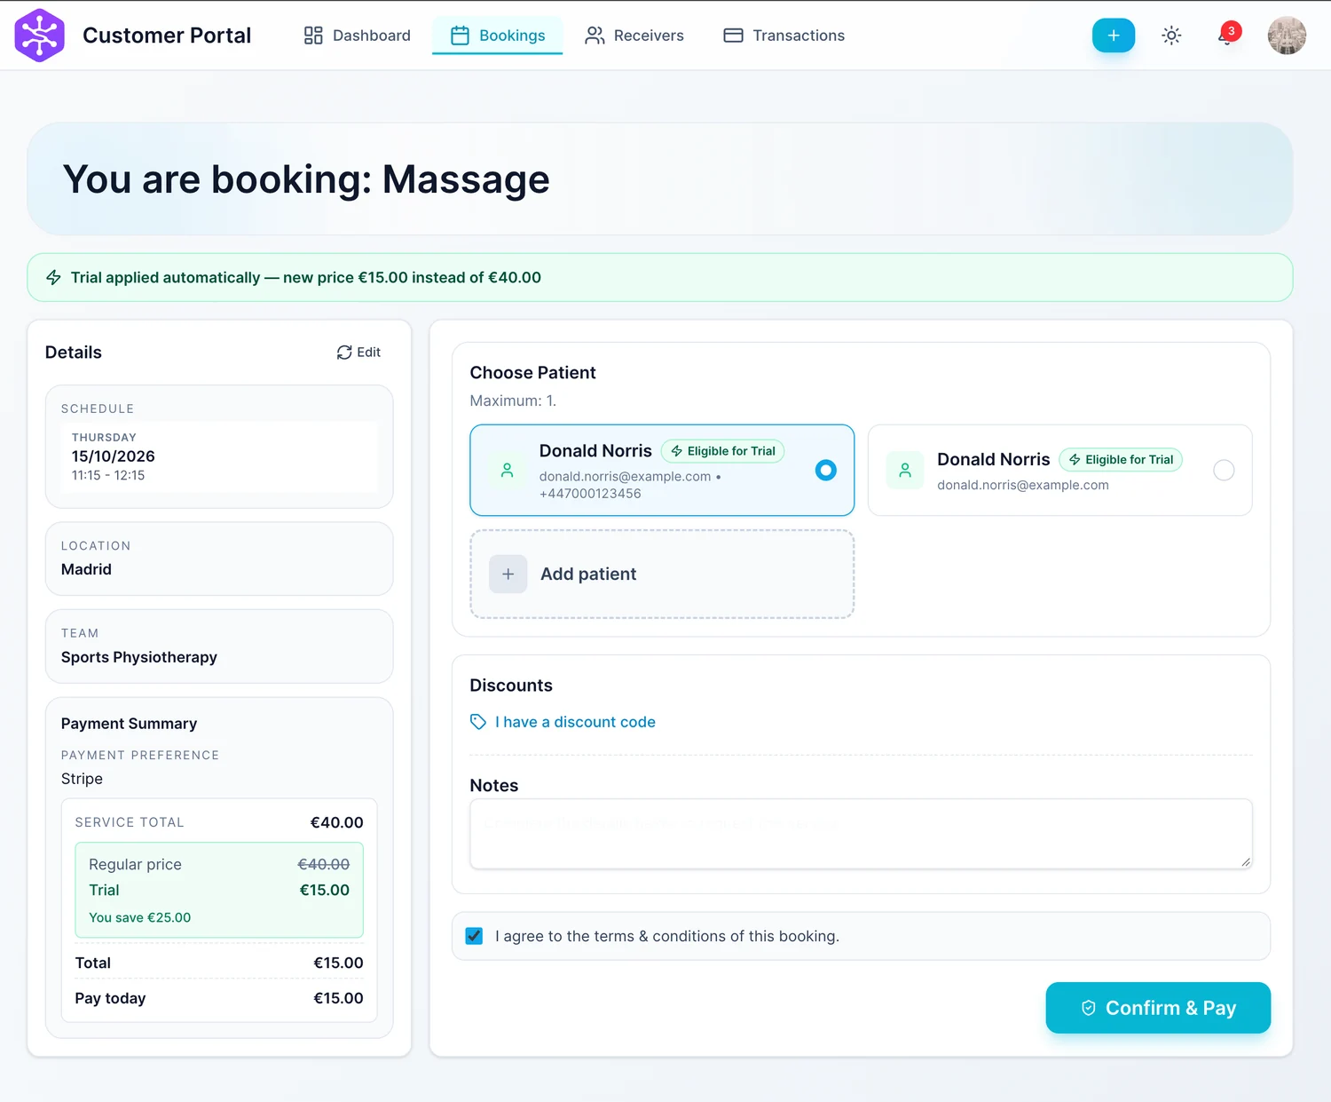Click the You save €25.00 text

coord(140,917)
